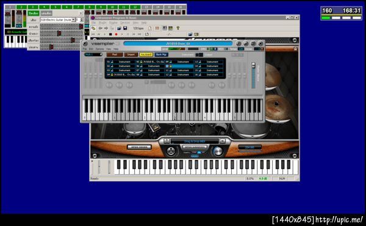
Task: Select the grey inactive tab in mixer panel
Action: coord(46,13)
